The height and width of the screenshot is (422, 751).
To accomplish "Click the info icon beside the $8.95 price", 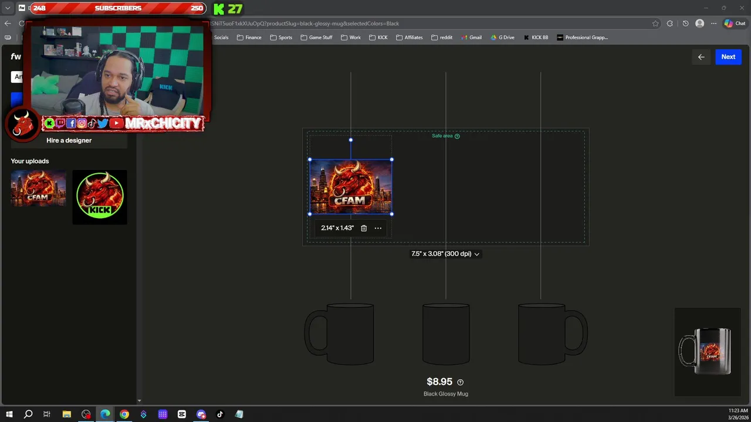I will point(460,382).
